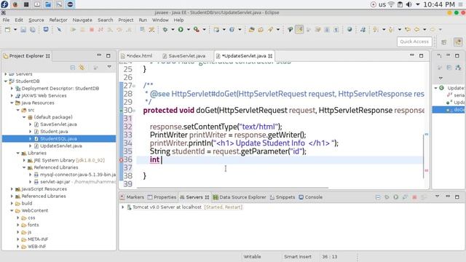Screen dimensions: 466x262
Task: Maximize the editor area
Action: coord(421,55)
